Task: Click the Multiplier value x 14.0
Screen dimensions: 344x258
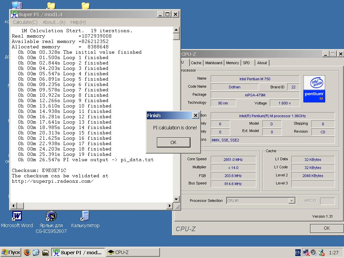Action: (233, 168)
